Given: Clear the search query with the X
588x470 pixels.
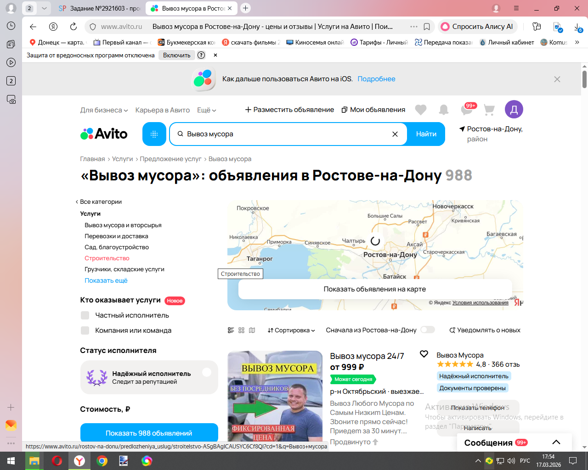Looking at the screenshot, I should 395,134.
